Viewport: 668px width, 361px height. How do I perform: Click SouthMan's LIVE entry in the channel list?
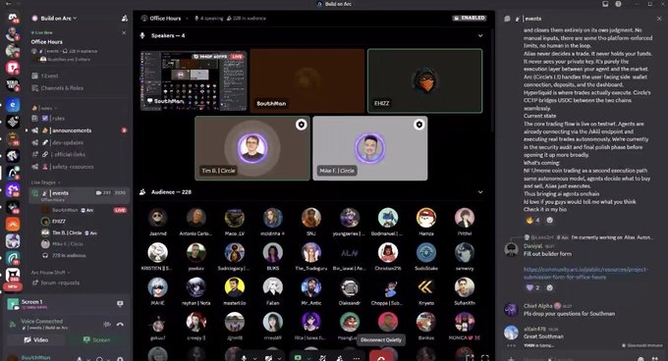tap(83, 210)
